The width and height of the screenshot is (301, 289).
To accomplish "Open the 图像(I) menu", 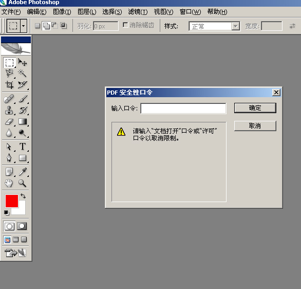I will coord(62,12).
